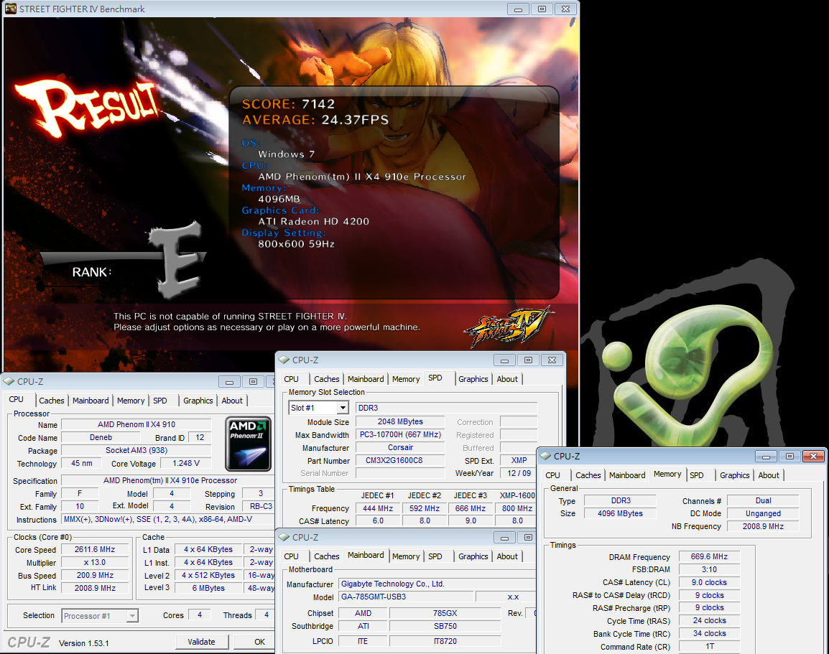Click the motherboard Model value "GA-785GMT-USB3"
829x654 pixels.
point(405,597)
